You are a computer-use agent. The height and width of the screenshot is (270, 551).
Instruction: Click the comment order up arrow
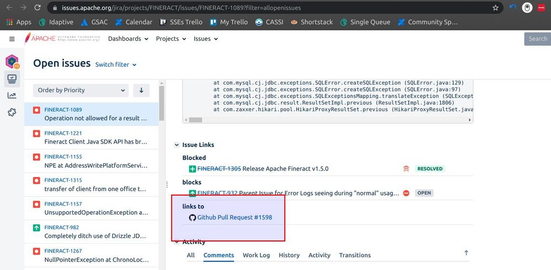(x=466, y=252)
